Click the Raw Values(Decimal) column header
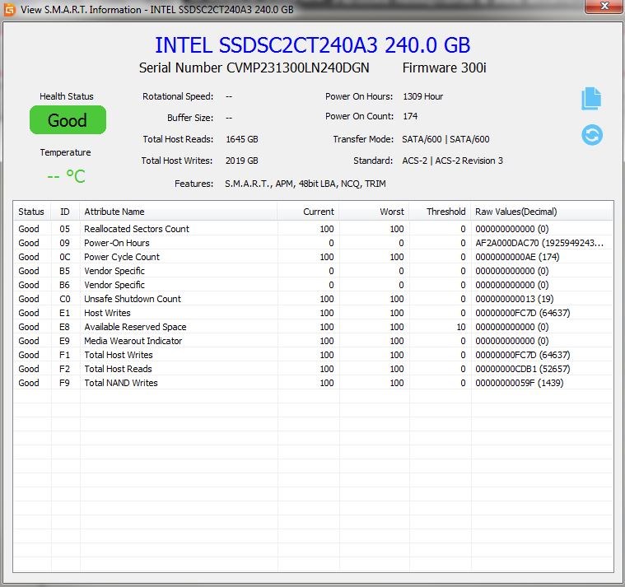Screen dimensions: 625x587 click(542, 212)
